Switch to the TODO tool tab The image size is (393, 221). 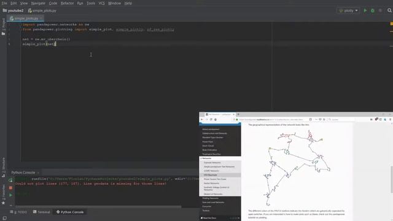pyautogui.click(x=18, y=212)
